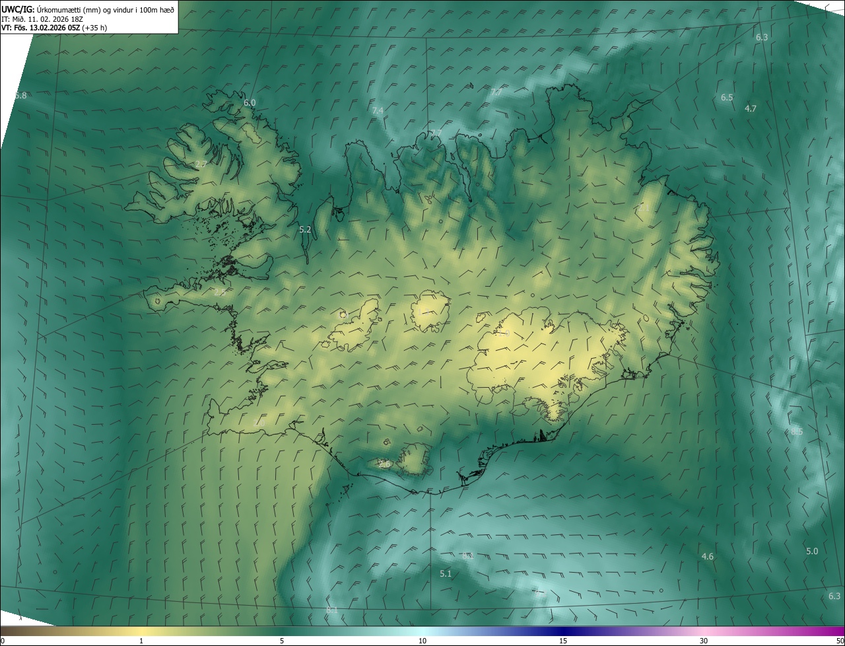Click the 4.7 value label on the map
This screenshot has width=845, height=646.
(x=751, y=109)
